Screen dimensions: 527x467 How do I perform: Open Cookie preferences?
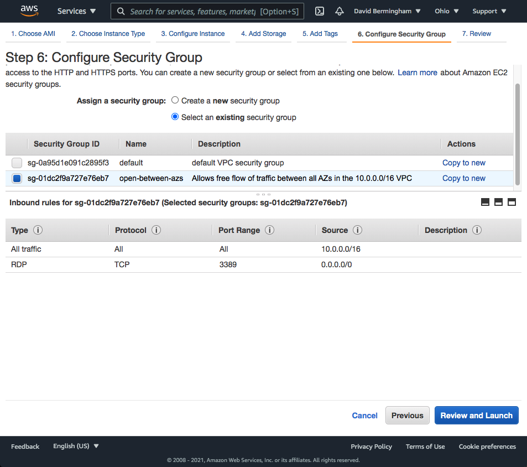click(487, 446)
